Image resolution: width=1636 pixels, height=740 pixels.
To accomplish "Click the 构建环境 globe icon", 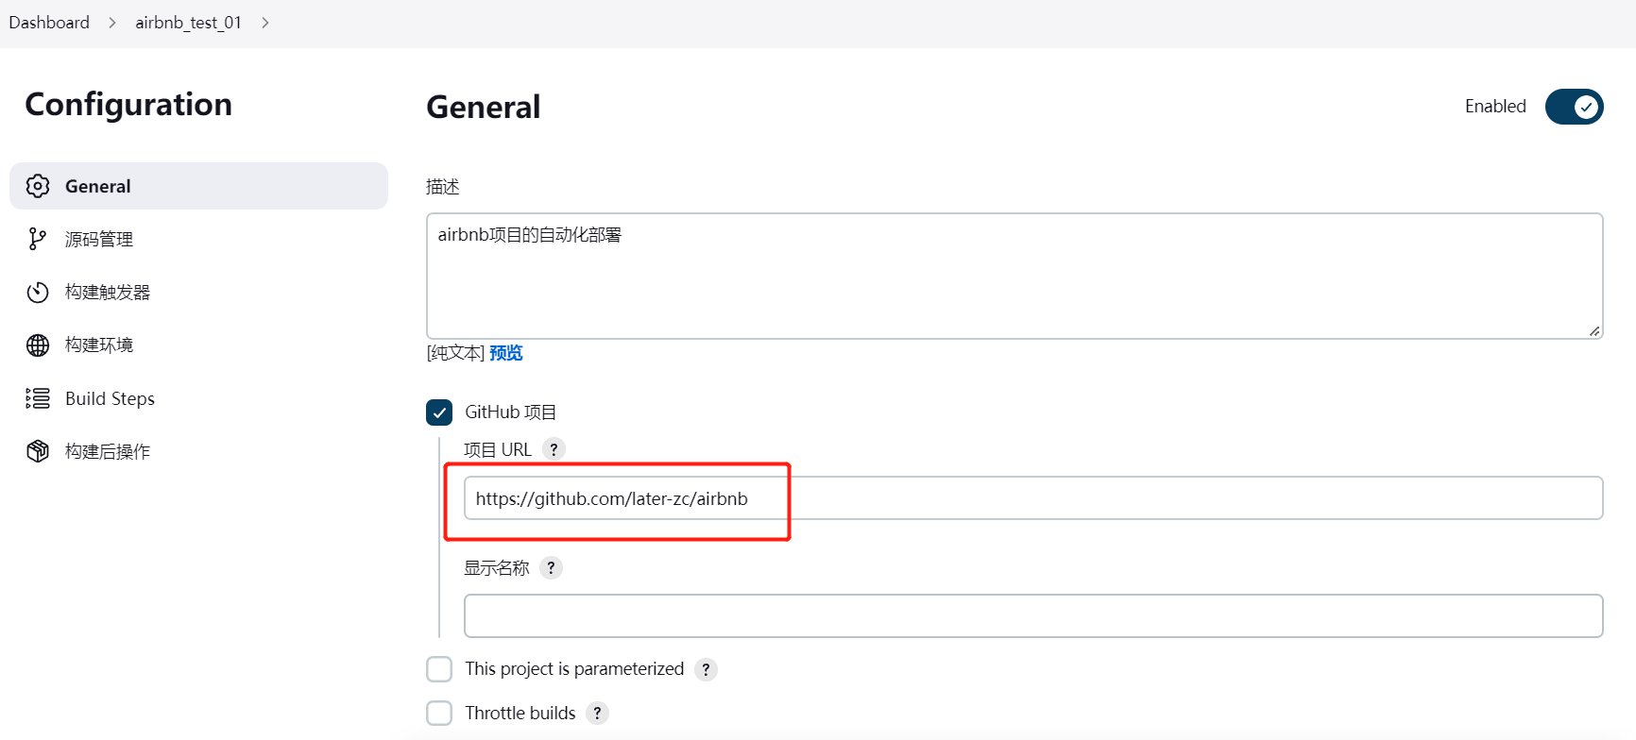I will [38, 345].
